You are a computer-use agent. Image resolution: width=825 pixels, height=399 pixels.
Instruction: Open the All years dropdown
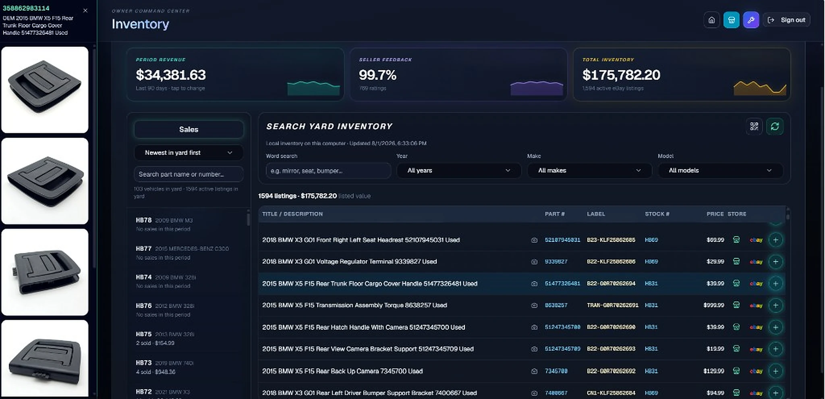459,170
